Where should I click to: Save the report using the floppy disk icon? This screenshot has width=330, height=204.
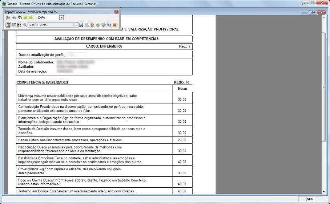81,25
